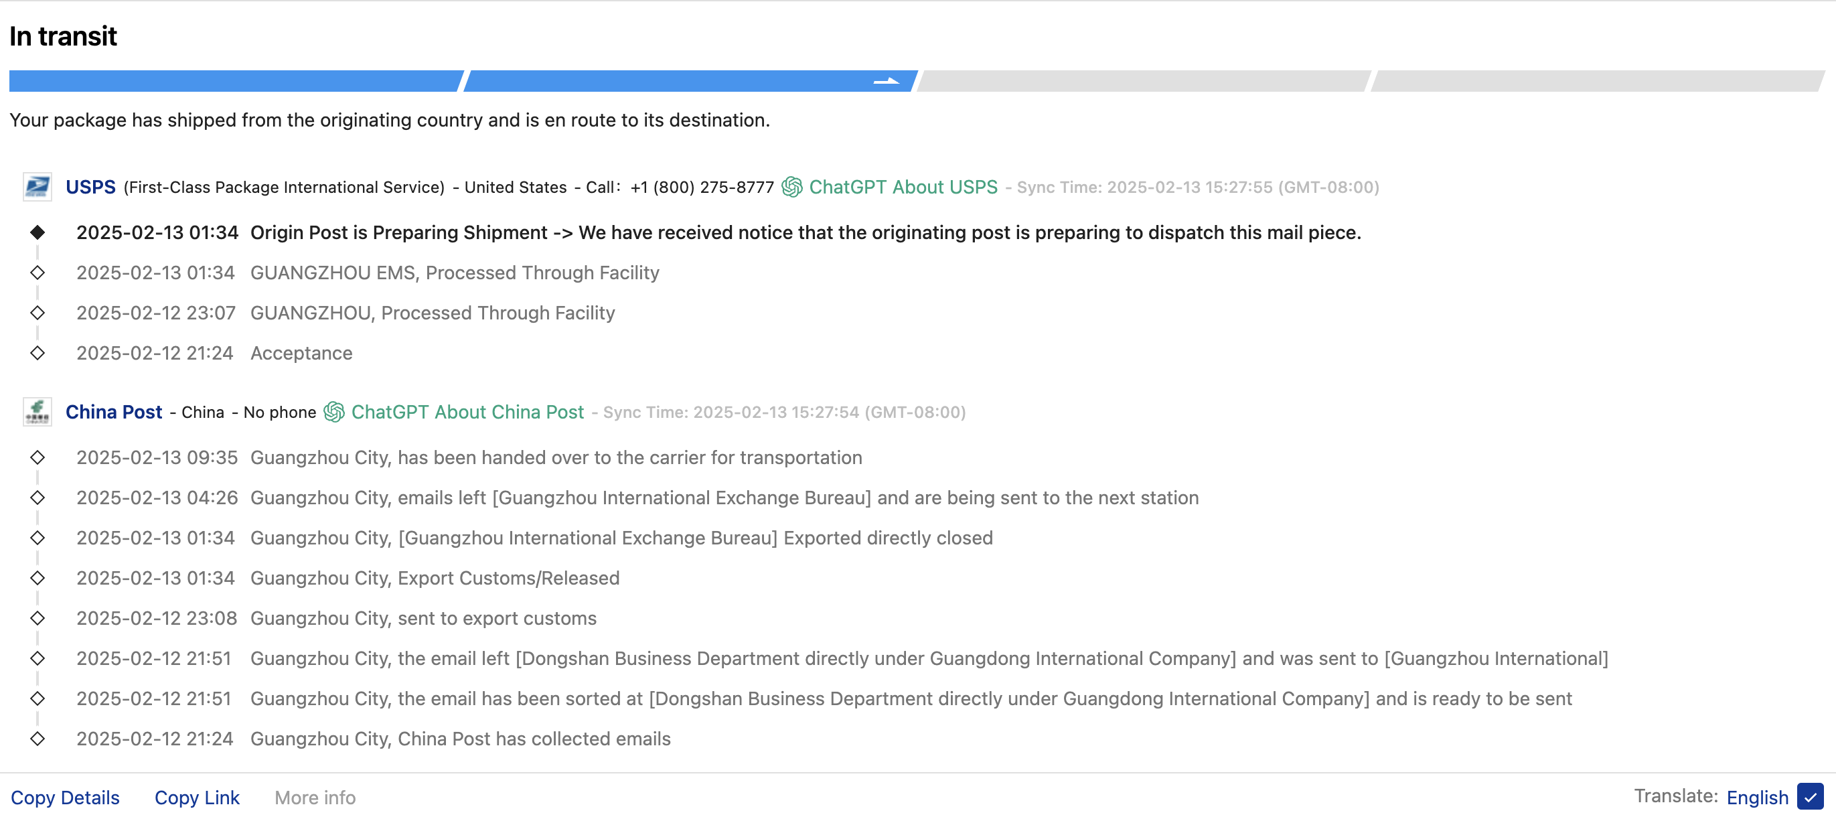Click the third gray progress bar segment

(1144, 81)
